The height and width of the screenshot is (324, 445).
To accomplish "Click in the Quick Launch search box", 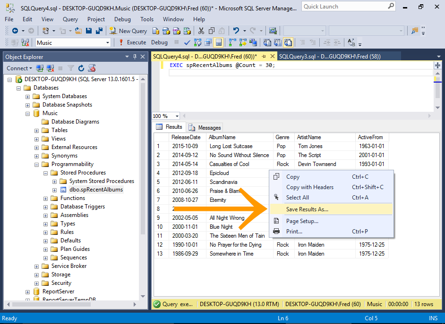I will tap(344, 6).
